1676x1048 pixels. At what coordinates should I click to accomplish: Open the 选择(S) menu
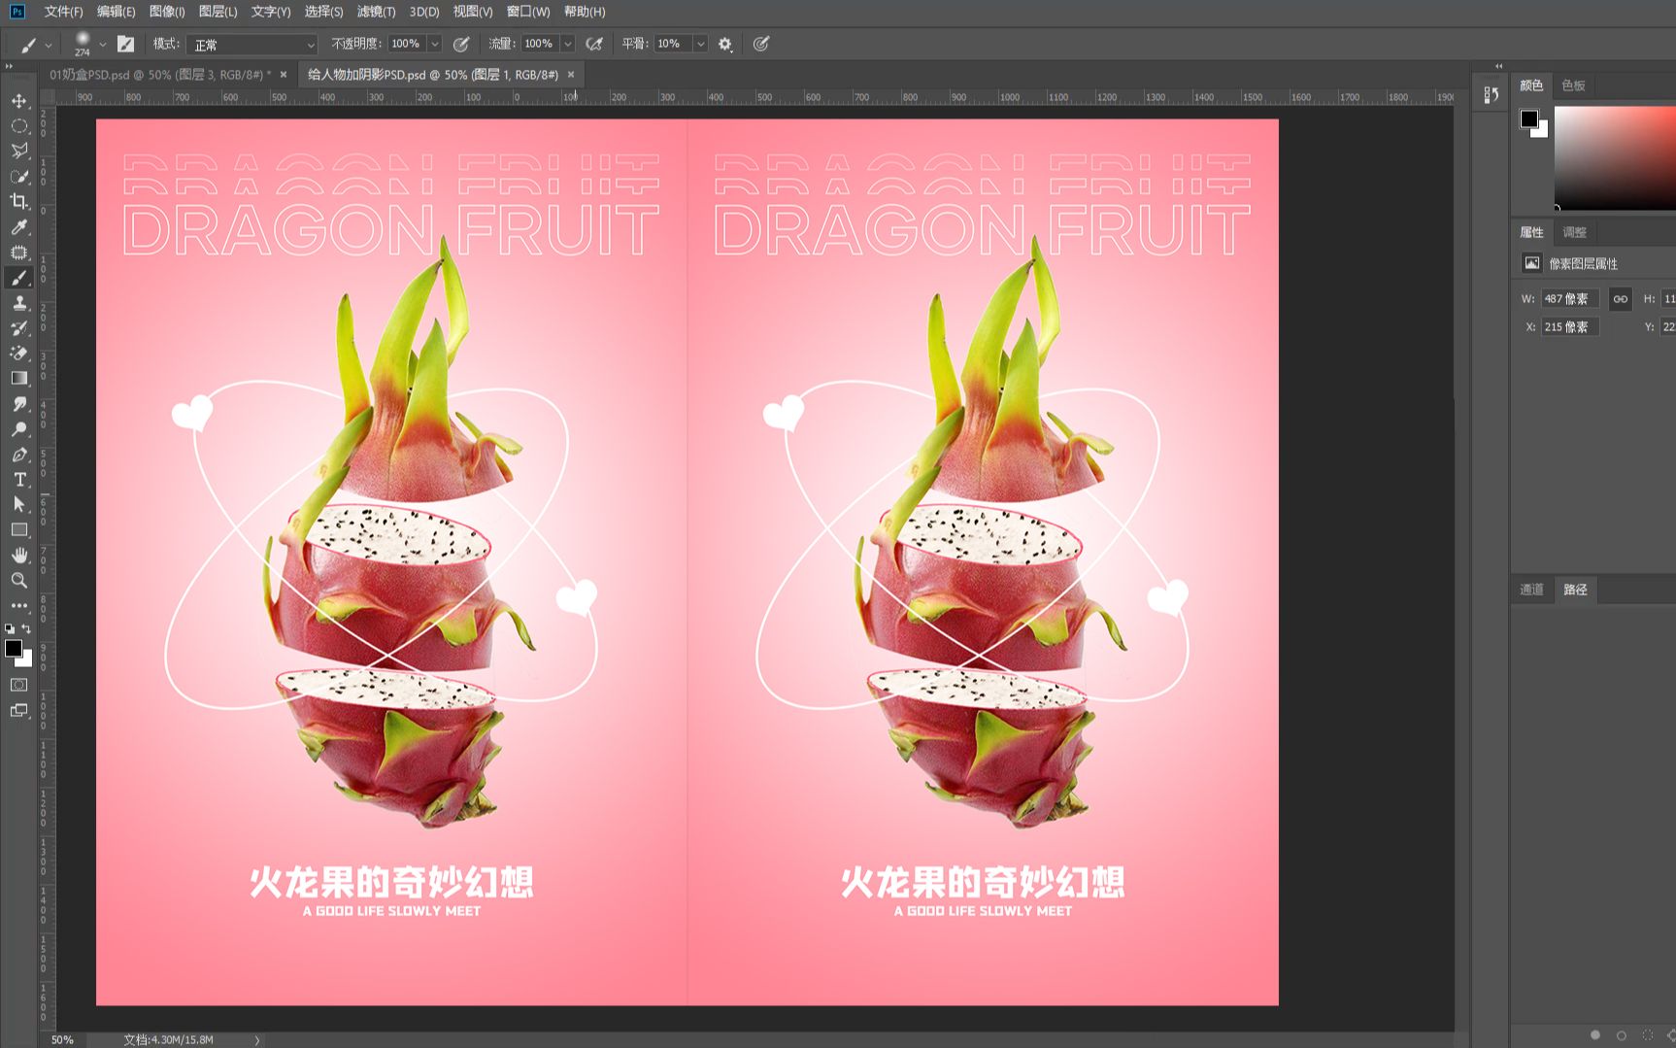tap(323, 12)
